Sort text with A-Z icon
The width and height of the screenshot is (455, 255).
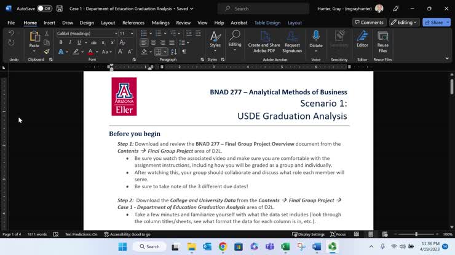pos(174,52)
